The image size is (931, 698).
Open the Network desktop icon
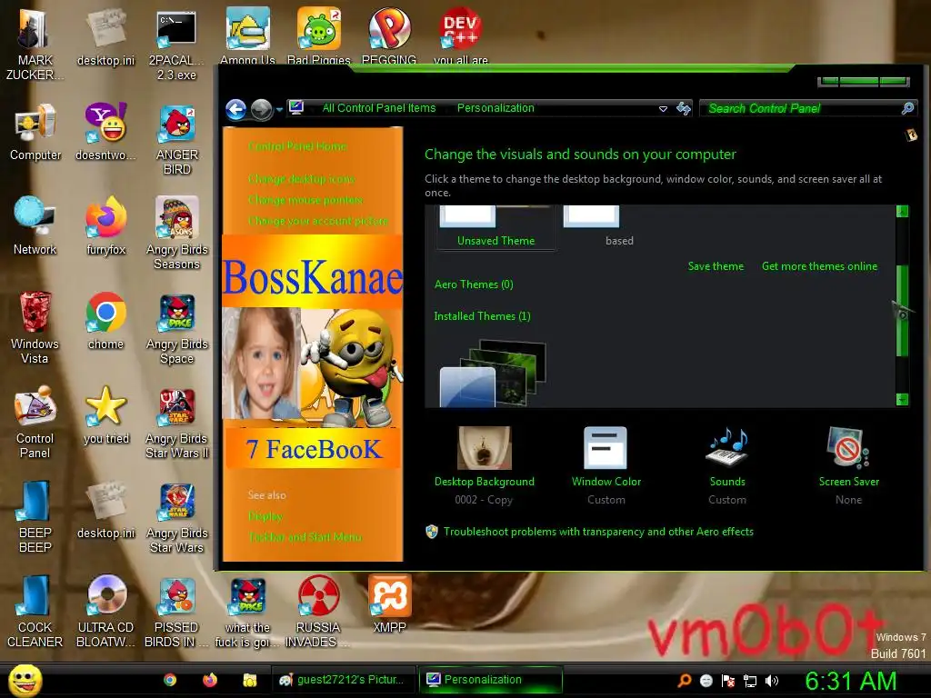coord(35,226)
